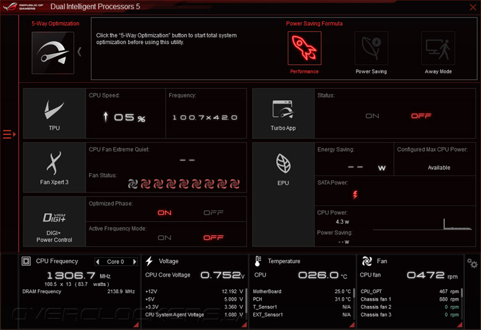Turn Turbo App status OFF
Screen dimensions: 481x330
[421, 116]
